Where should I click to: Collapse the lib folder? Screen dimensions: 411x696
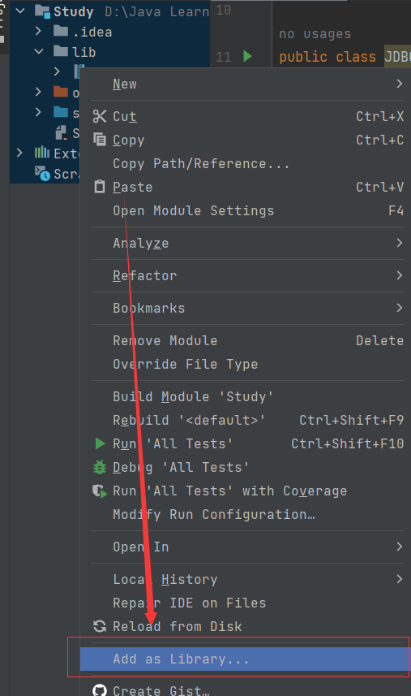click(39, 51)
